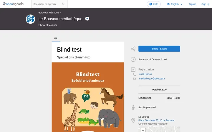Click the Registration label

point(146,70)
